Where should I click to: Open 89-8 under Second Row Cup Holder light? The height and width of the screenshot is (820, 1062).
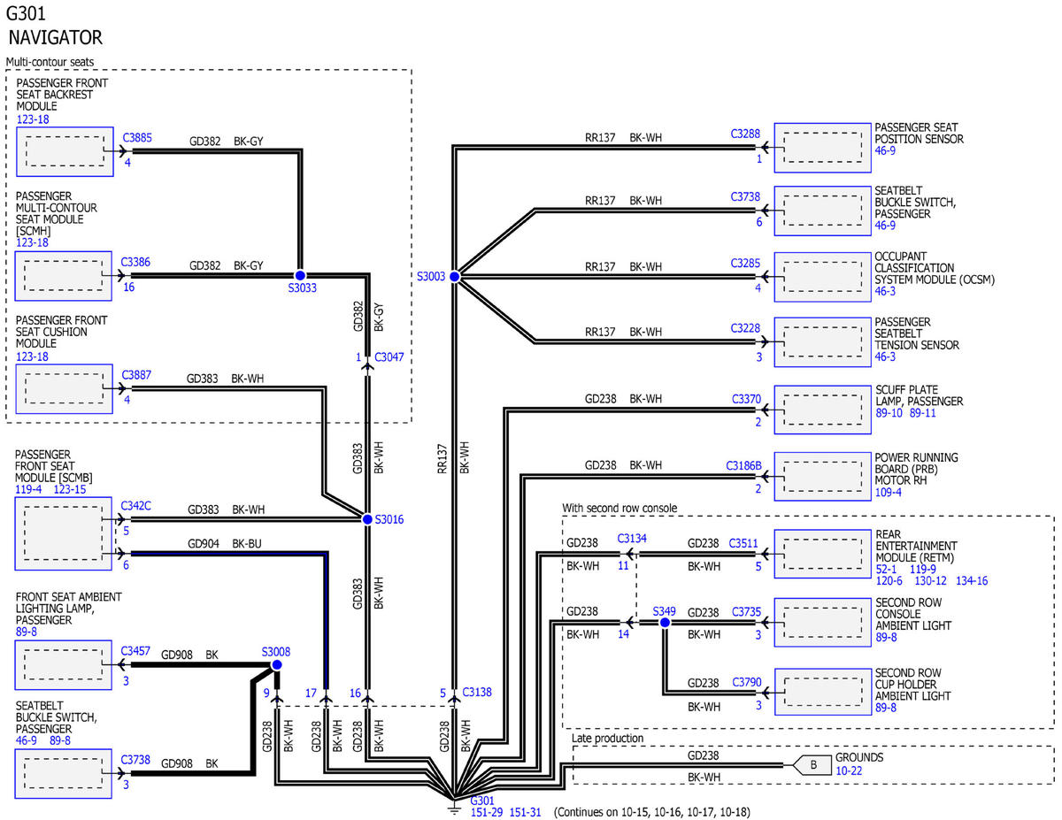click(885, 708)
